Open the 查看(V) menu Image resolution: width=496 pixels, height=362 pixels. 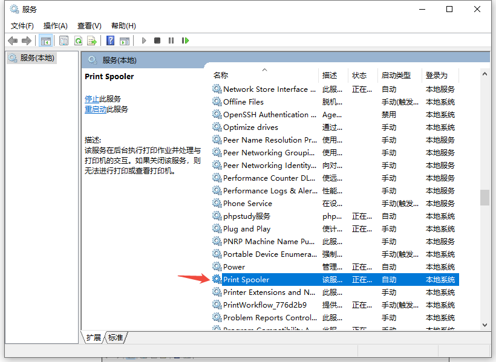point(89,25)
